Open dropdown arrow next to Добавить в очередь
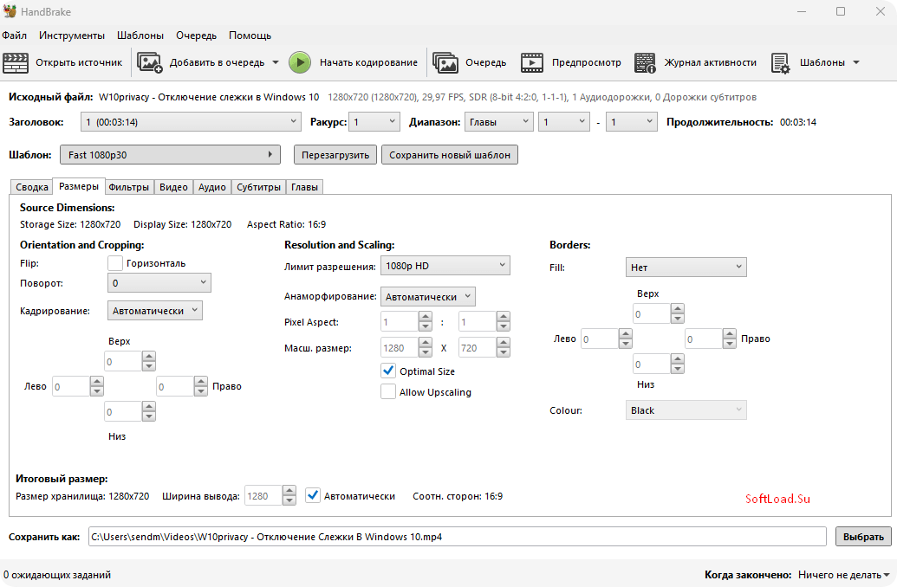Screen dimensions: 897x587 [x=275, y=62]
